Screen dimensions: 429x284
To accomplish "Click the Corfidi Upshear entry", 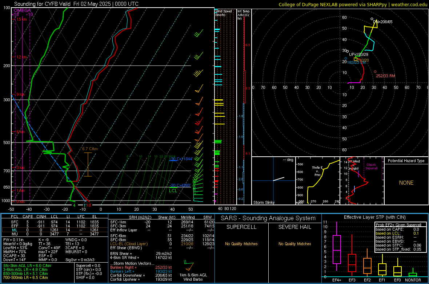I will coord(141,279).
